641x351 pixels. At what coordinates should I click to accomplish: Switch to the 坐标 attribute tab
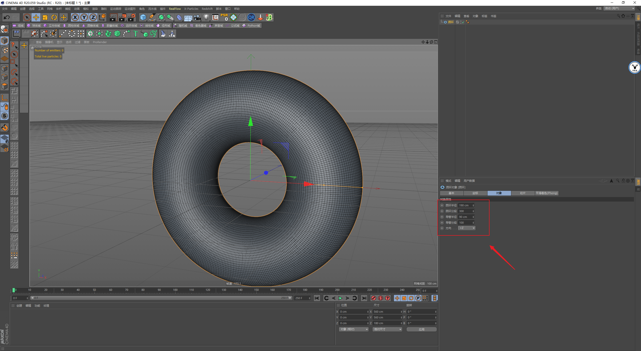(475, 193)
